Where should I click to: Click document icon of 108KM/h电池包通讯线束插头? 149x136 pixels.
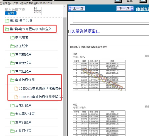[x=16, y=97]
